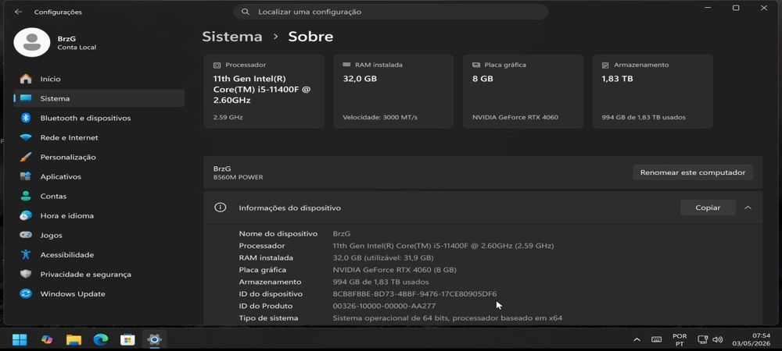Open Aplicativos settings
Viewport: 782px width, 351px height.
(x=99, y=176)
